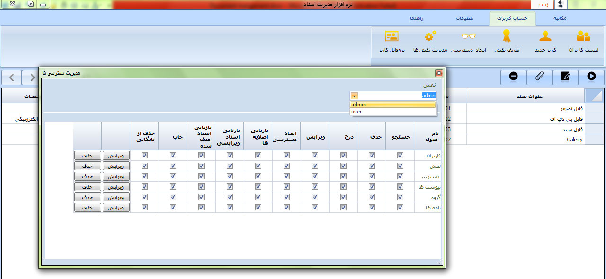Collapse the نقش role dropdown arrow
The height and width of the screenshot is (279, 606).
point(354,96)
